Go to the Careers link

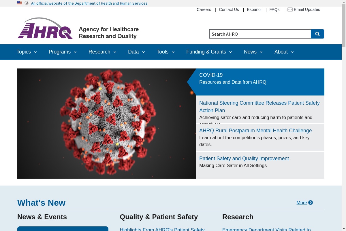204,9
